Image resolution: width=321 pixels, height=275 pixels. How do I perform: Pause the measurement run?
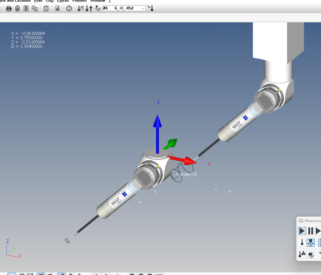(311, 231)
